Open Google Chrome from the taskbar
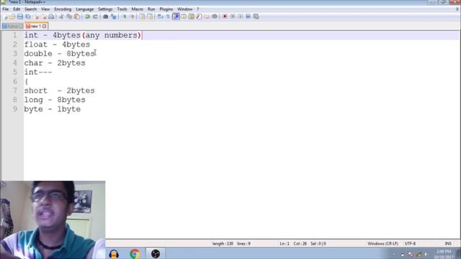Viewport: 461px width, 259px height. 135,253
